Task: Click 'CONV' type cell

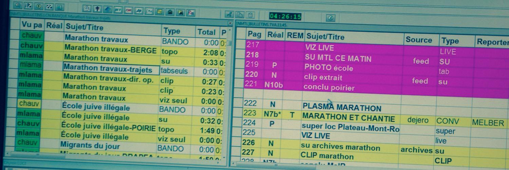Action: pos(448,121)
